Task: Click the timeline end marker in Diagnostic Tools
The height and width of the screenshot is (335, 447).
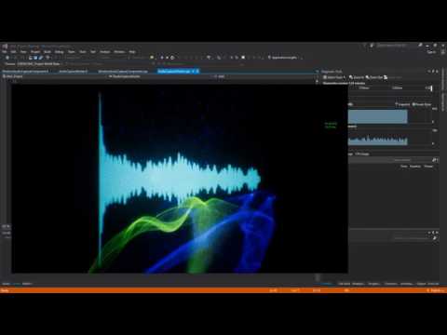Action: pyautogui.click(x=431, y=88)
